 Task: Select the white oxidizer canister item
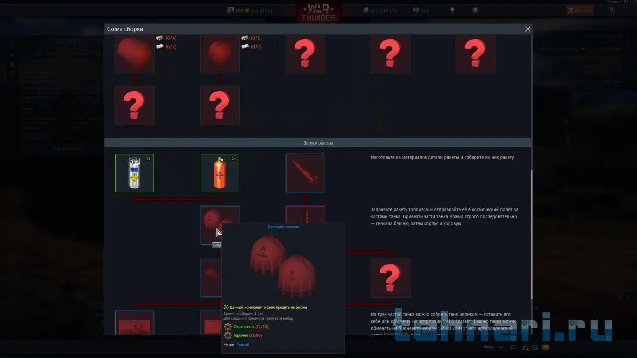click(134, 173)
